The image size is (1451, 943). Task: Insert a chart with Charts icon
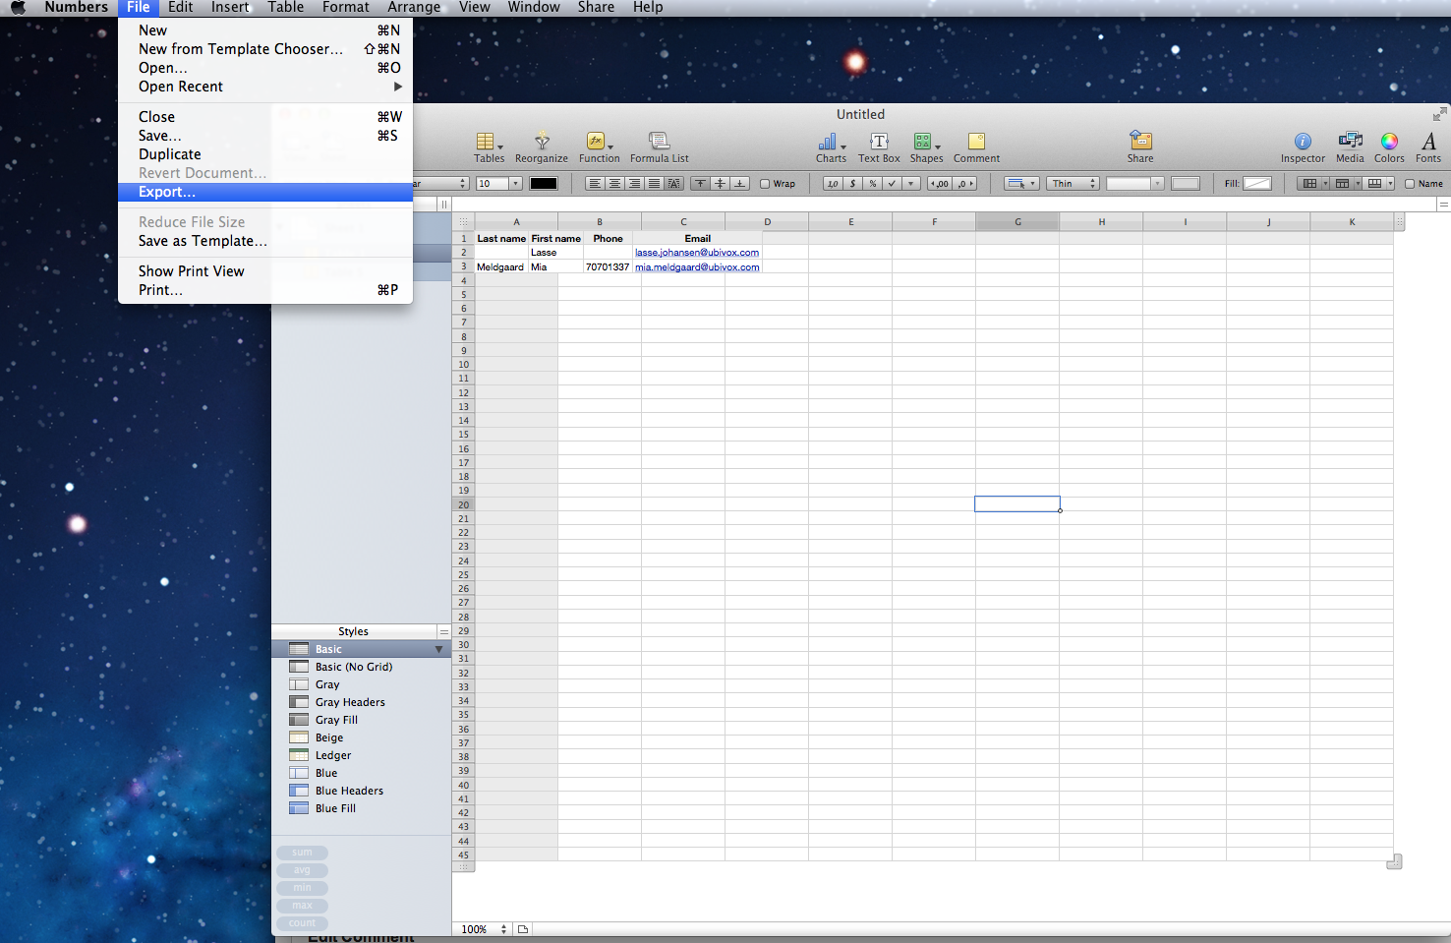coord(831,147)
